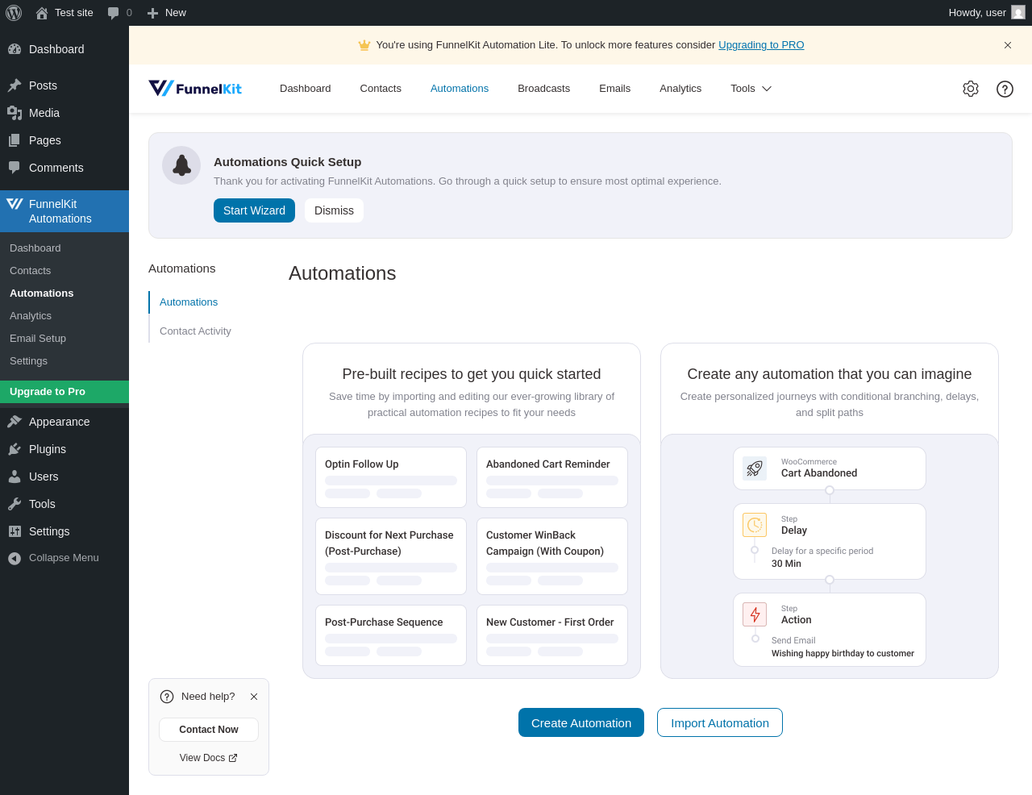Viewport: 1032px width, 795px height.
Task: Click the Posts pushpin icon
Action: [x=15, y=85]
